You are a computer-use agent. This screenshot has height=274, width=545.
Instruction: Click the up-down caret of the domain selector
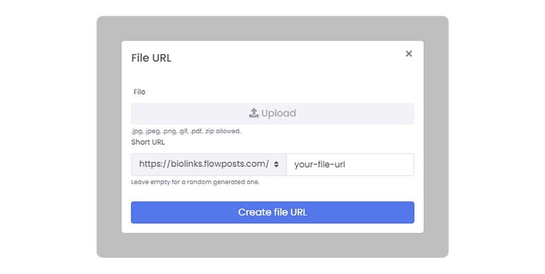click(276, 164)
